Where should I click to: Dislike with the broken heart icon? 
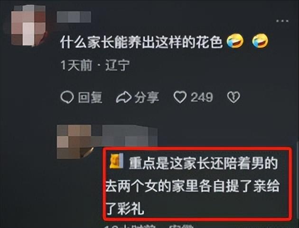click(234, 97)
